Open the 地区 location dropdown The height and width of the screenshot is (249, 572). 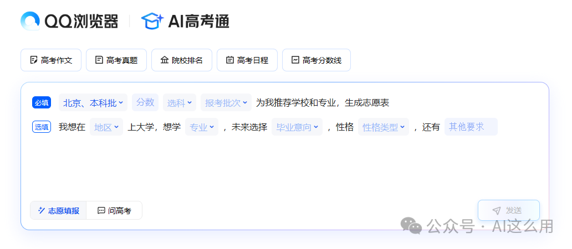pos(106,127)
